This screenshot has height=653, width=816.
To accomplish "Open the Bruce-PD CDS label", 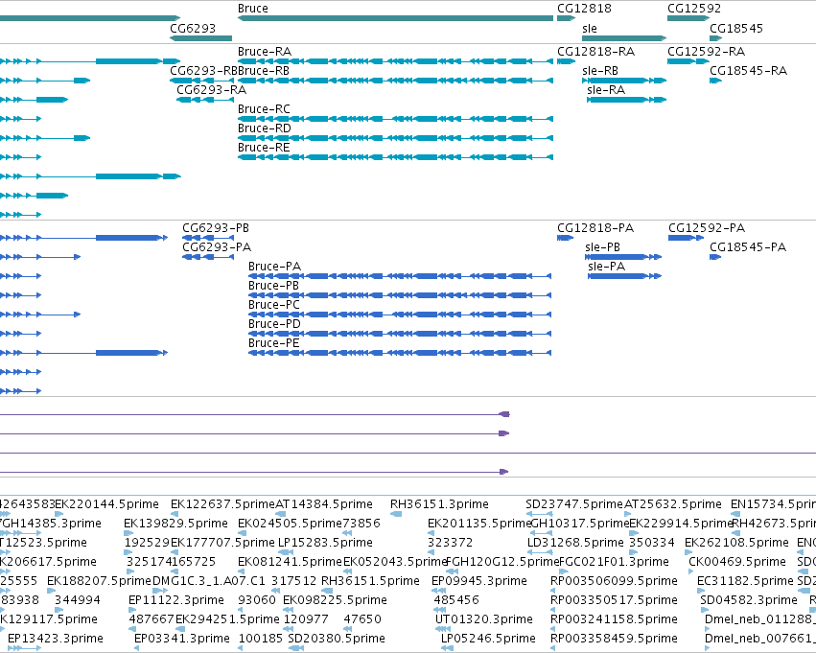I will click(275, 324).
